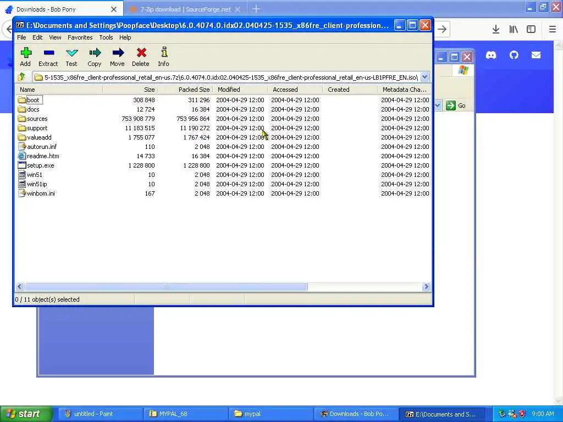The image size is (563, 422).
Task: Select the autorun.inf file icon
Action: [x=22, y=146]
